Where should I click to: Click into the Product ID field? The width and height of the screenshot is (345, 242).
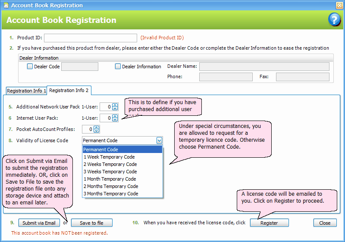pyautogui.click(x=91, y=38)
